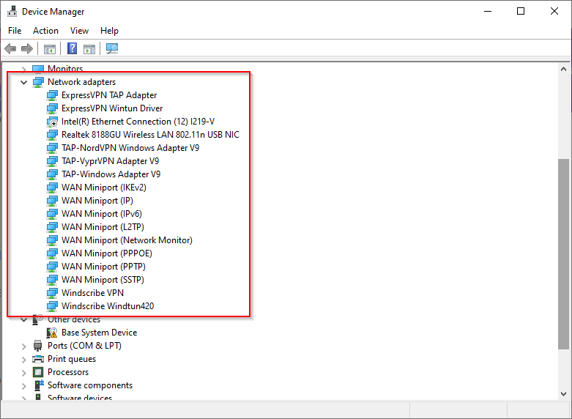572x419 pixels.
Task: Collapse the Other devices category
Action: coord(23,320)
